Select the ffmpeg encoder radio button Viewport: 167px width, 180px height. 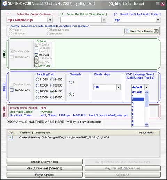10,30
